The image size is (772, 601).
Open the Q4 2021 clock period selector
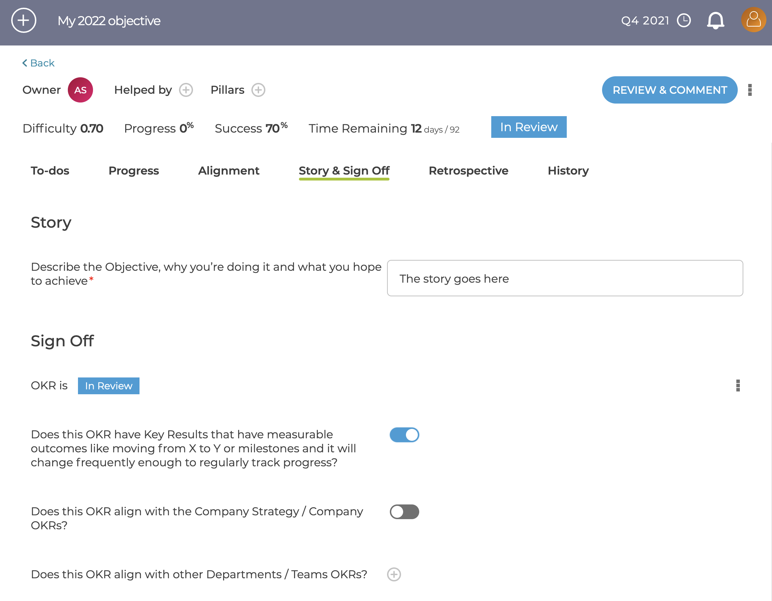684,21
